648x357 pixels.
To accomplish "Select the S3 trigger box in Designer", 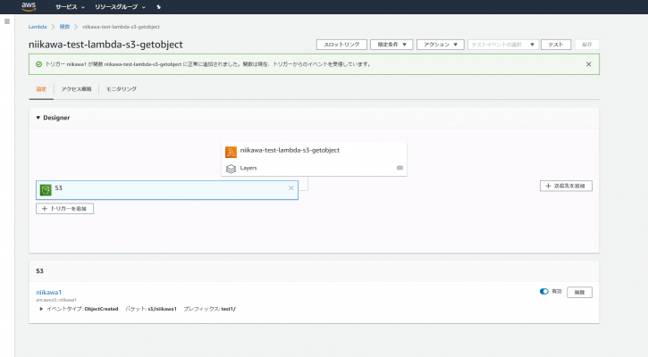I will [x=167, y=190].
